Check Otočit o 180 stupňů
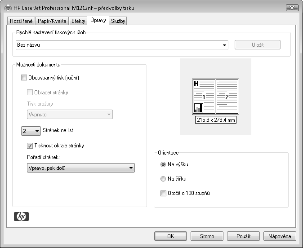 [163, 193]
